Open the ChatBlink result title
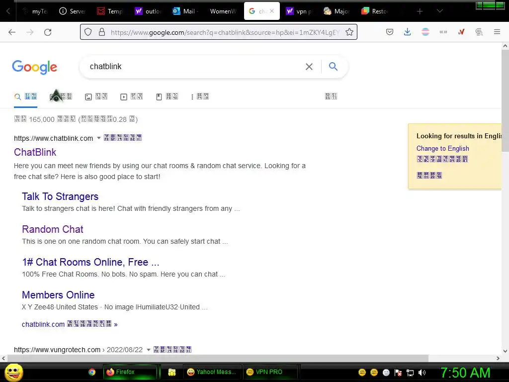This screenshot has height=382, width=509. coord(35,152)
